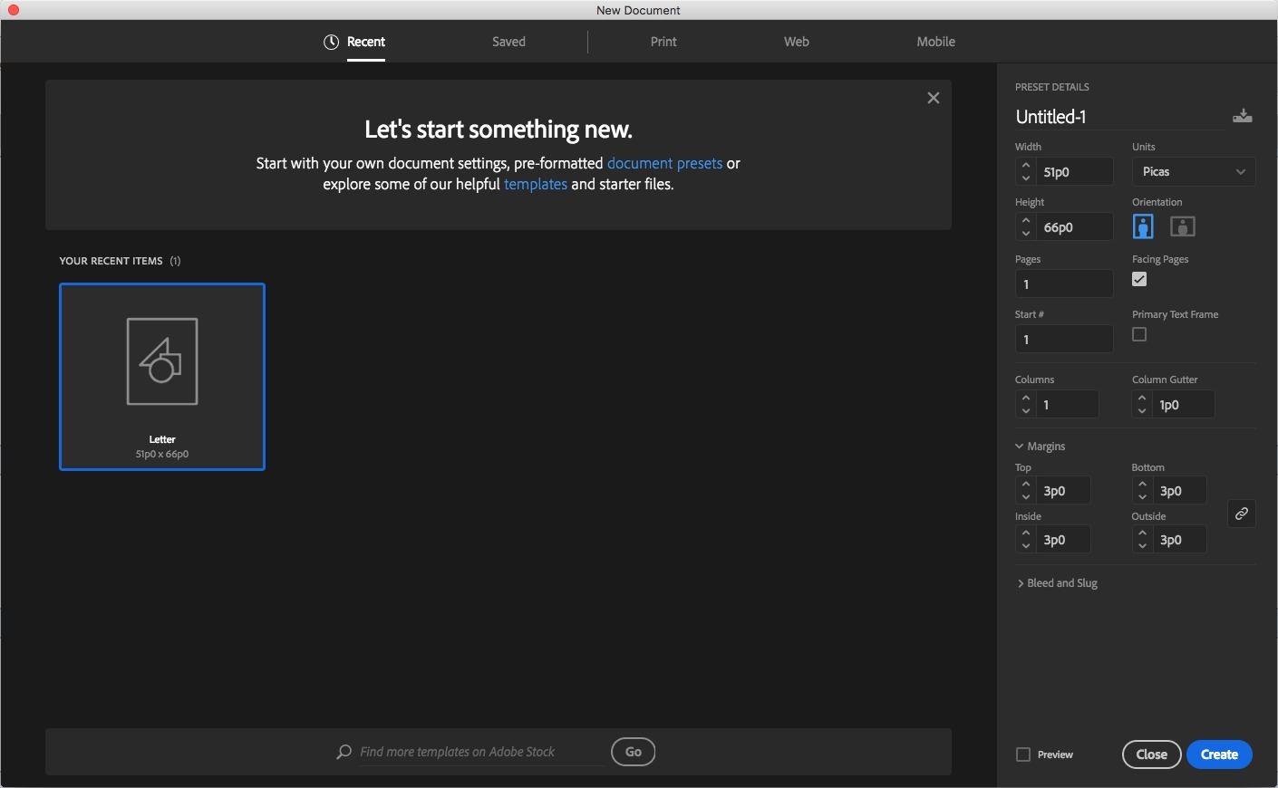The image size is (1278, 788).
Task: Open the Web tab
Action: [796, 42]
